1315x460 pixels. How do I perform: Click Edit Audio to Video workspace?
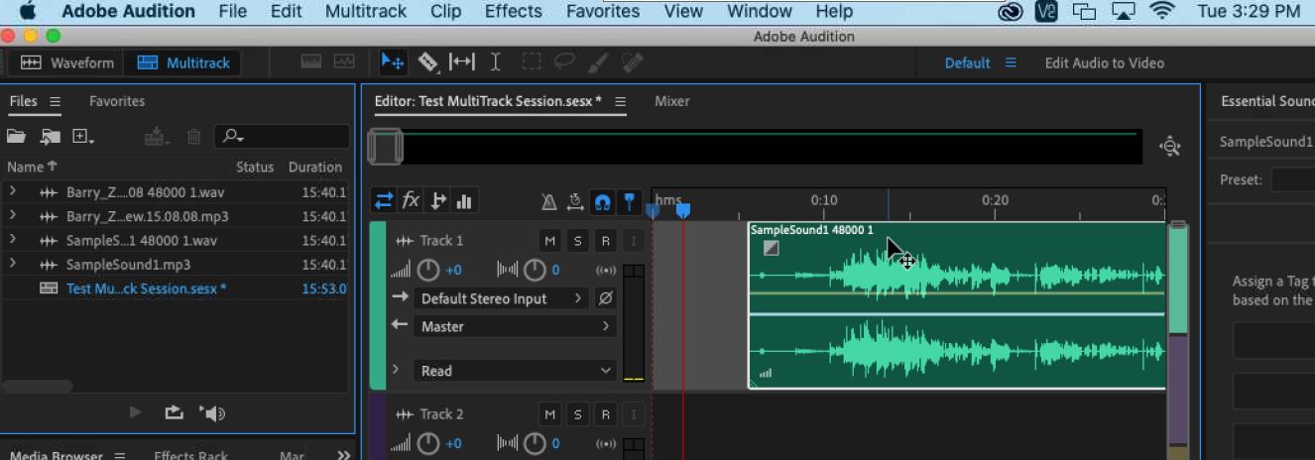(x=1104, y=62)
